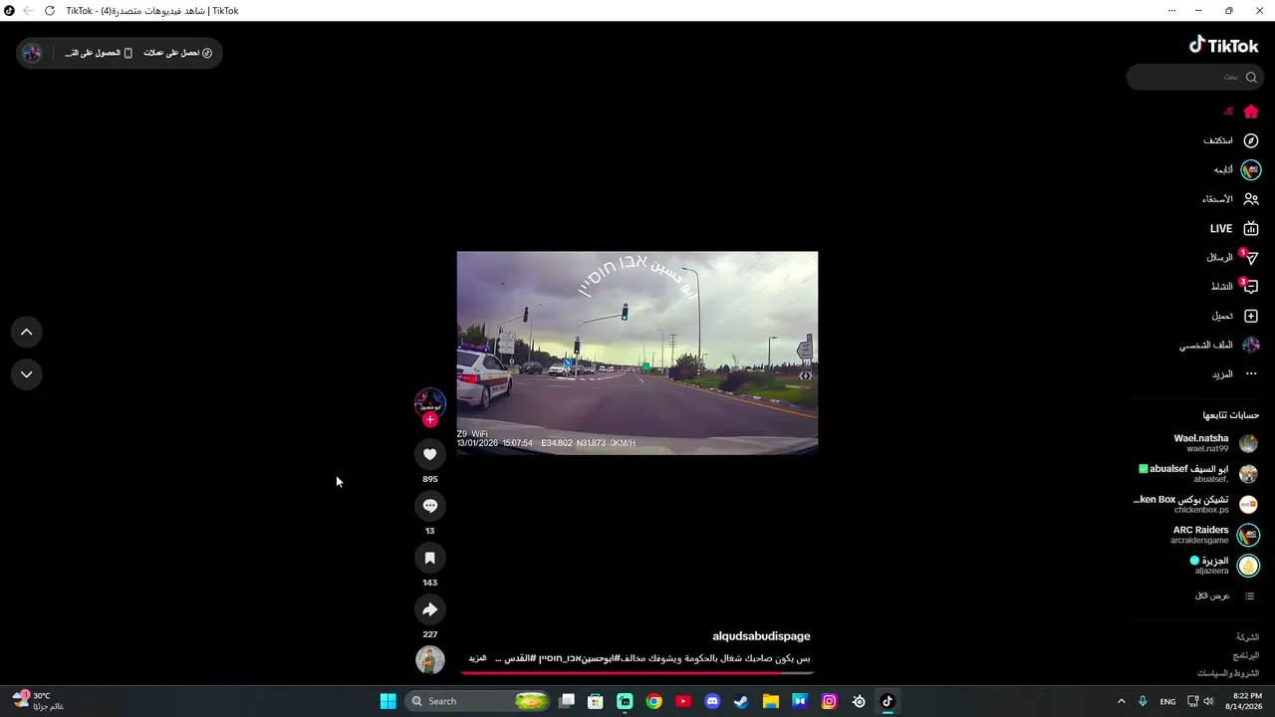
Task: Click the microphone tray icon
Action: click(1143, 701)
